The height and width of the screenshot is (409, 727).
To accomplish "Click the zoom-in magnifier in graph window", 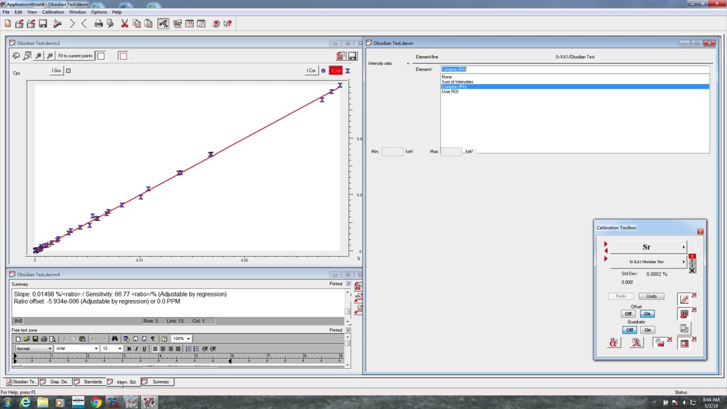I will coord(38,56).
